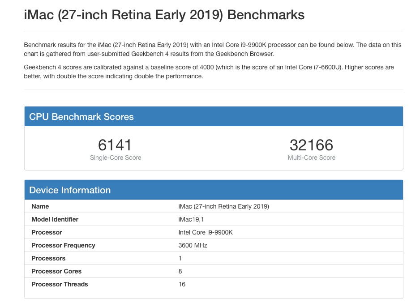Screen dimensions: 420x307
Task: Select the model identifier value "iMac19,1"
Action: click(x=191, y=219)
